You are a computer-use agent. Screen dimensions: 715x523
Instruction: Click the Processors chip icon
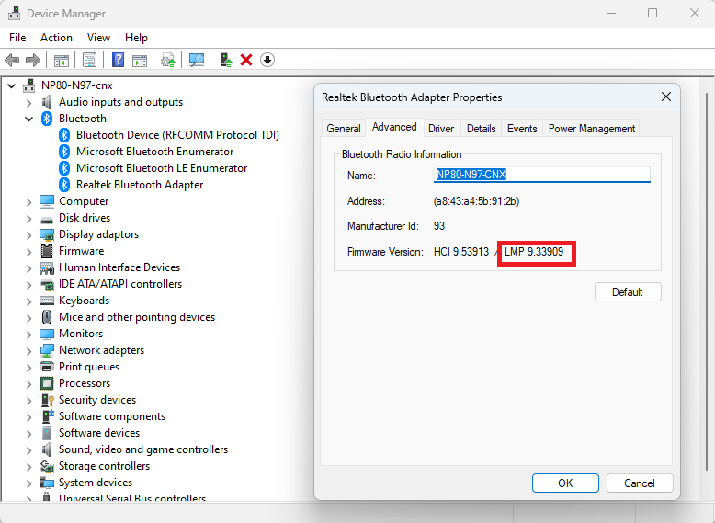pyautogui.click(x=47, y=383)
